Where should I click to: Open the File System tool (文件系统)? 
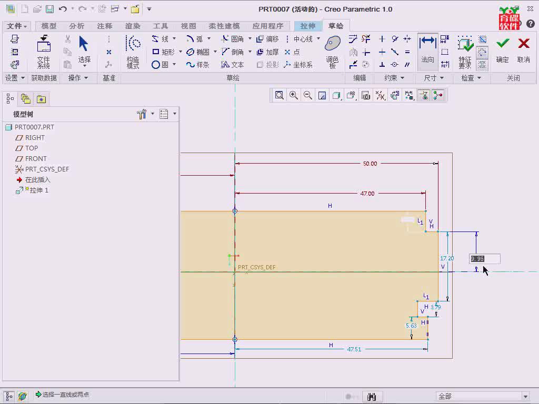click(44, 52)
